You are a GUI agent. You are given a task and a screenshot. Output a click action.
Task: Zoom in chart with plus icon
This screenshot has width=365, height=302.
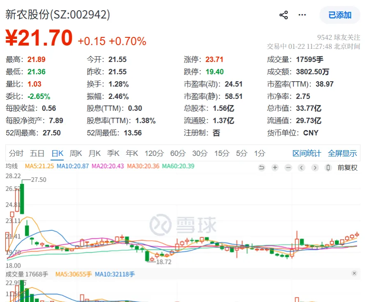[x=275, y=167]
